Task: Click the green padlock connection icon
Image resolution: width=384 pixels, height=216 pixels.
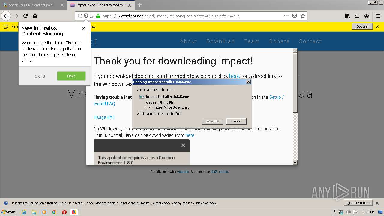Action: click(98, 16)
